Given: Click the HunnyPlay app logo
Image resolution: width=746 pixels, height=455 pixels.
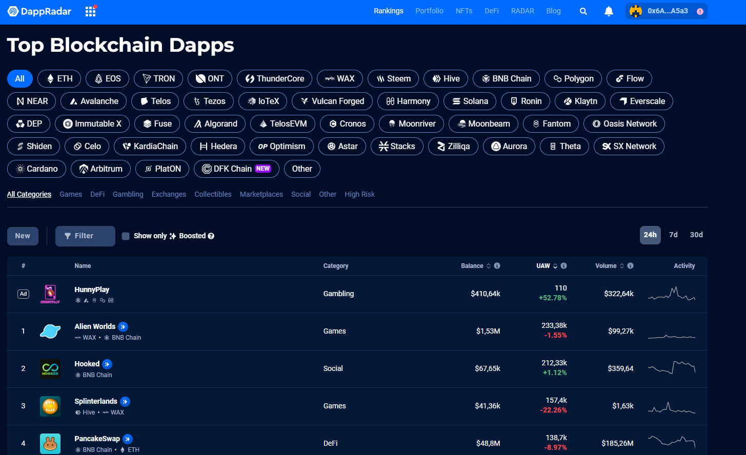Looking at the screenshot, I should coord(50,294).
